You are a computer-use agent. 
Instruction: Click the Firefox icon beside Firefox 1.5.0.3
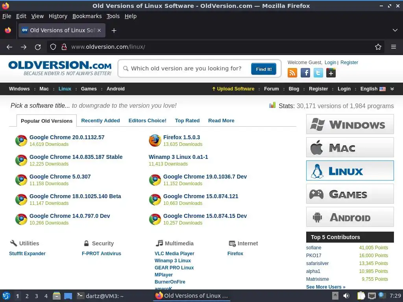pos(155,140)
